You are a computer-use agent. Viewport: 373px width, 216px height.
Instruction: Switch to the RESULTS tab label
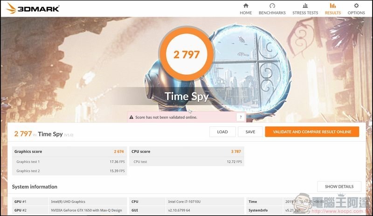pos(333,13)
